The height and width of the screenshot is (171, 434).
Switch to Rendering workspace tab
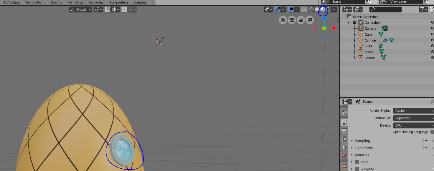(x=96, y=2)
